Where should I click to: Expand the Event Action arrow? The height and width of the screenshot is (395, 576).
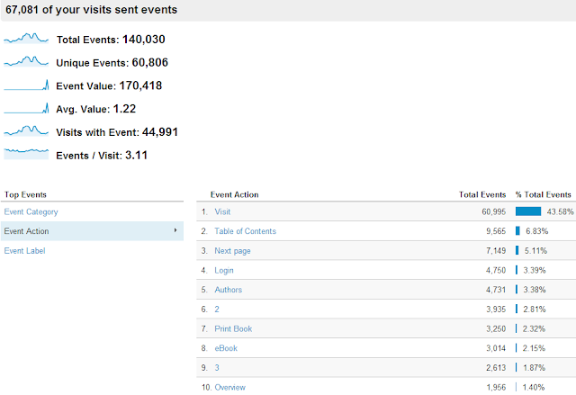click(175, 231)
